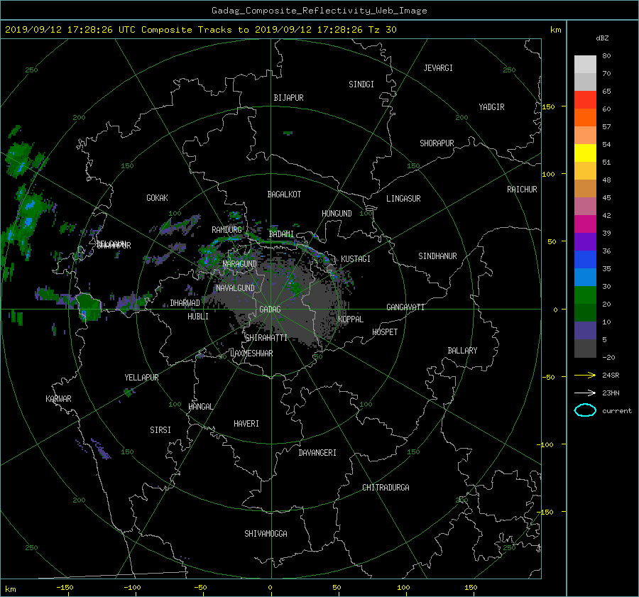Image resolution: width=639 pixels, height=597 pixels.
Task: Click the dBZ legend heading
Action: (602, 38)
